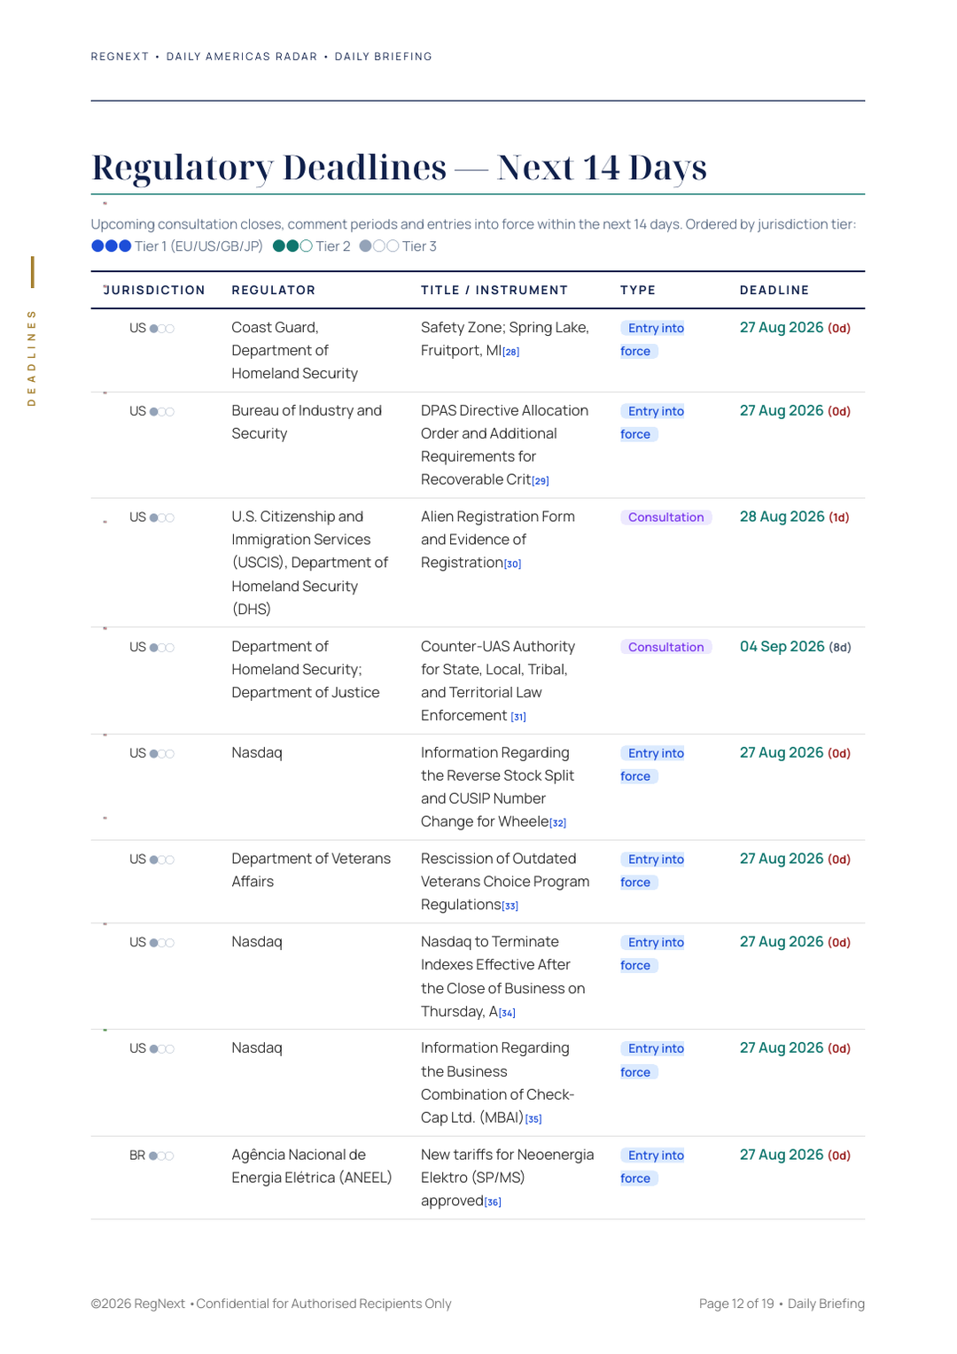This screenshot has width=957, height=1354.
Task: Click the Tier 3 gray dots legend icon
Action: pyautogui.click(x=379, y=246)
